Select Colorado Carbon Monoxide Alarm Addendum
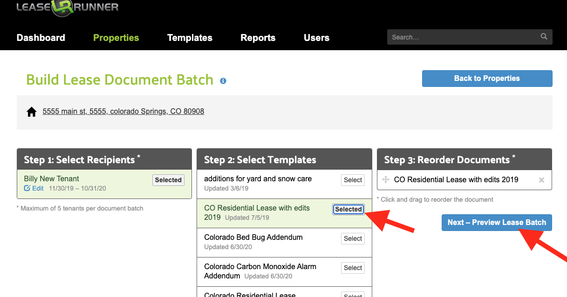Image resolution: width=567 pixels, height=297 pixels. (x=353, y=268)
